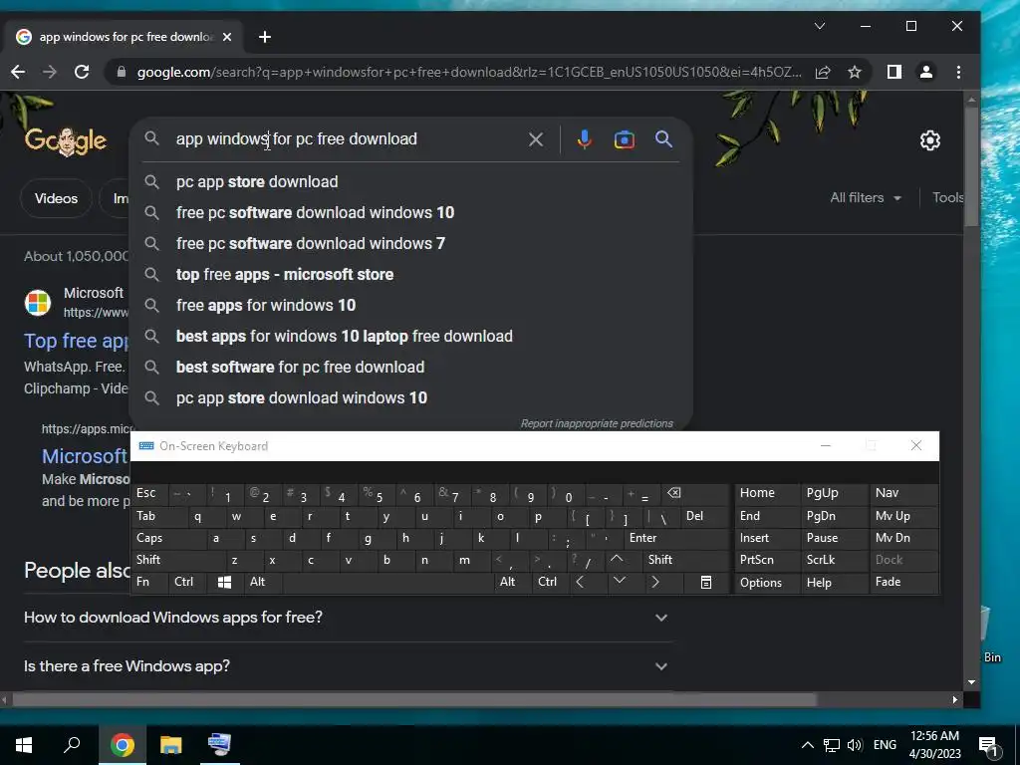This screenshot has width=1020, height=765.
Task: Open Google quick settings gear
Action: pos(930,139)
